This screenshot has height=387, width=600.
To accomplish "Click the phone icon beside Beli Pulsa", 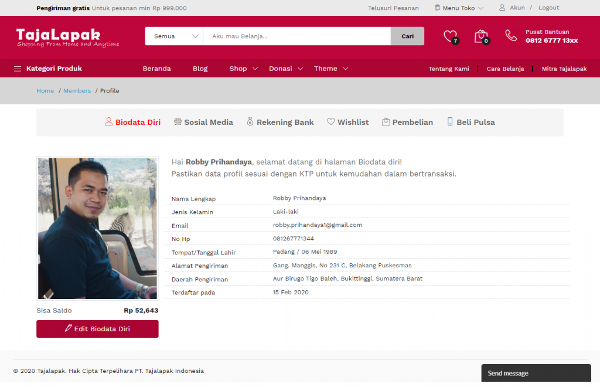I will [x=450, y=122].
